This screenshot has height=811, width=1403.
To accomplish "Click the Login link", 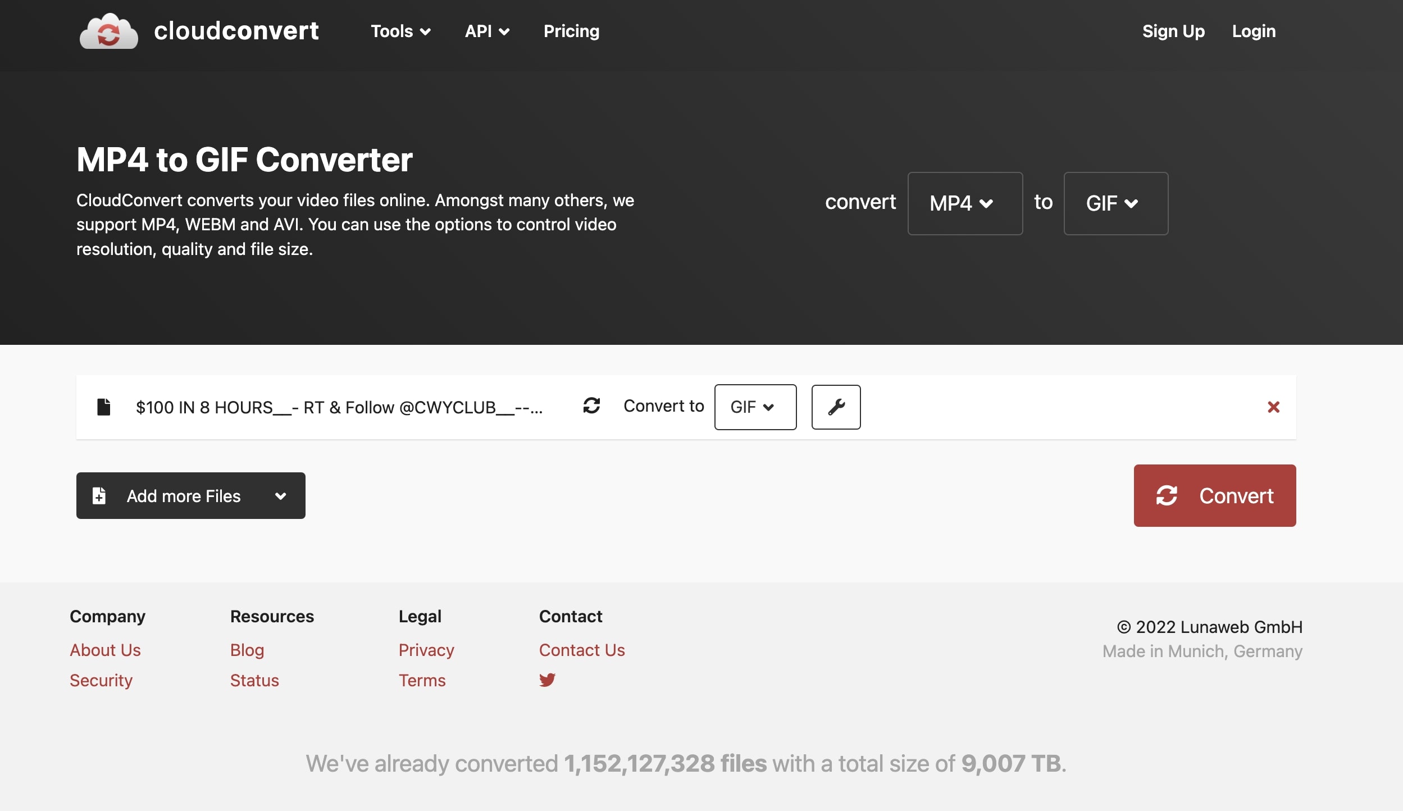I will 1253,31.
